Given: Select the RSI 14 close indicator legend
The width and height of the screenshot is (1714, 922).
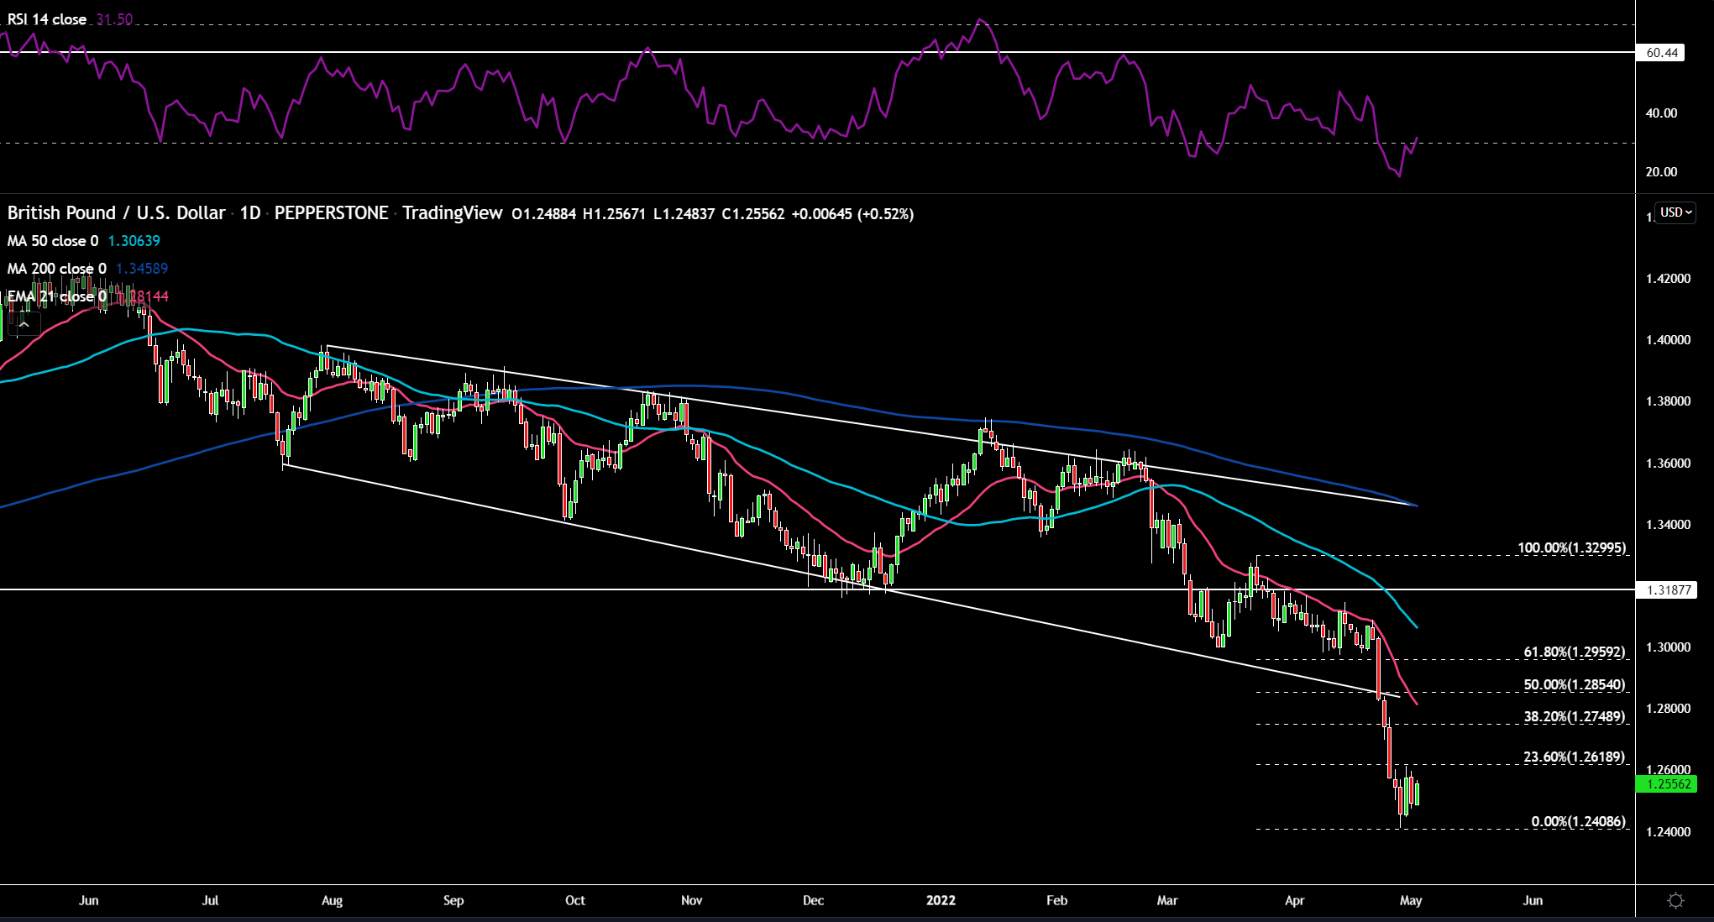Looking at the screenshot, I should click(70, 19).
